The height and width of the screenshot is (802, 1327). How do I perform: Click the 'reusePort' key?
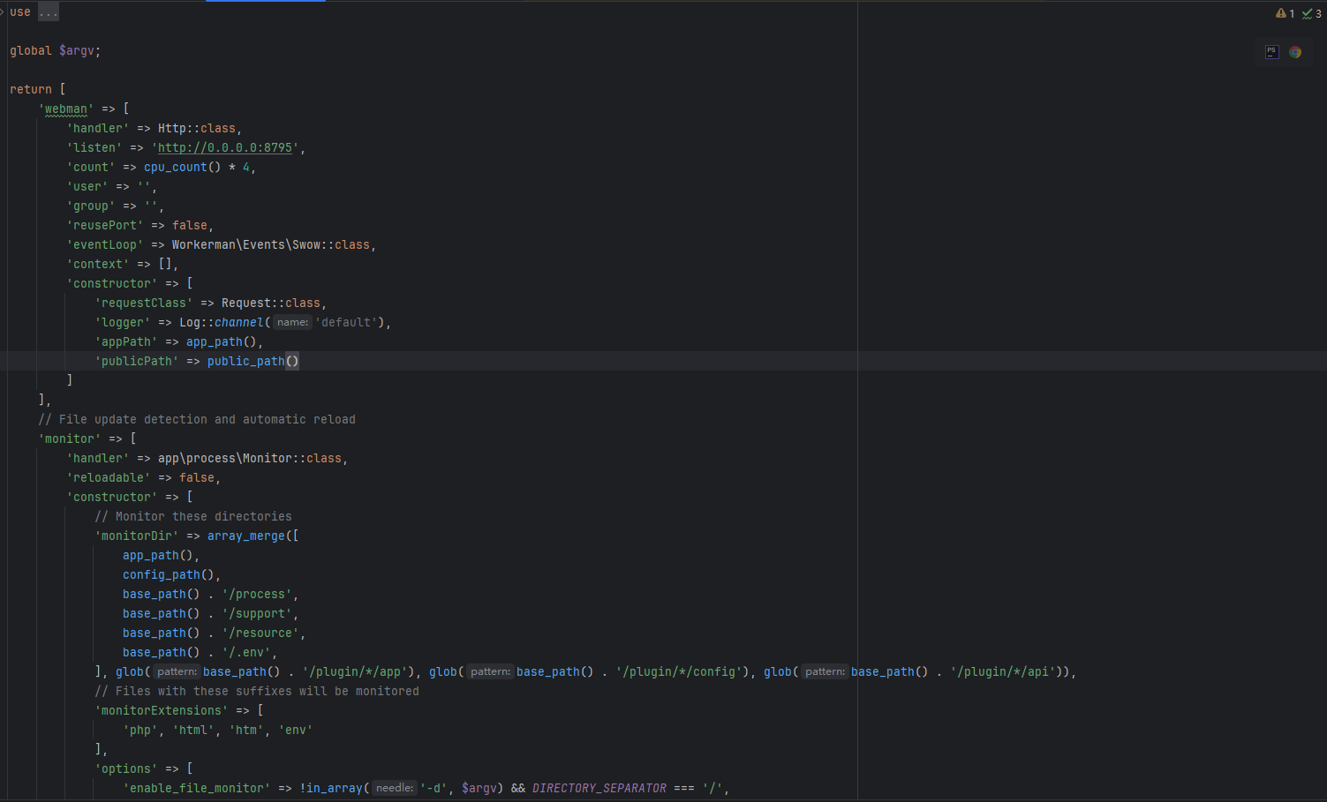[105, 225]
